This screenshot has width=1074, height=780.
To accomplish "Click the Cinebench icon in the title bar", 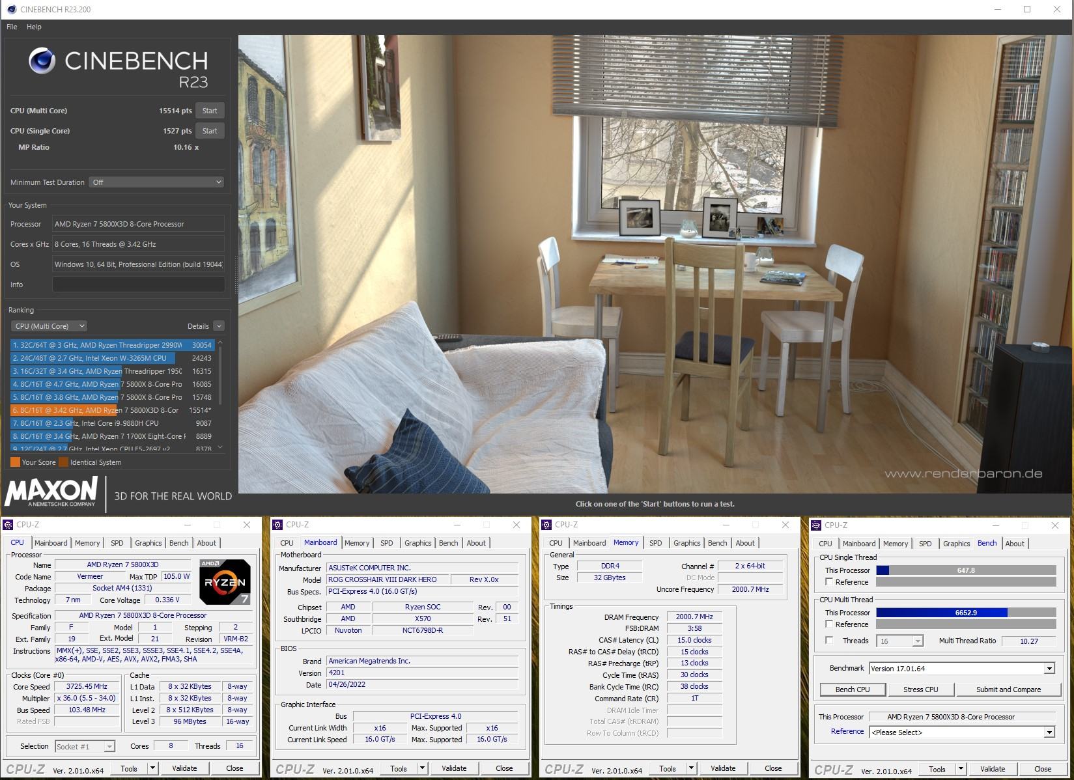I will [x=12, y=9].
